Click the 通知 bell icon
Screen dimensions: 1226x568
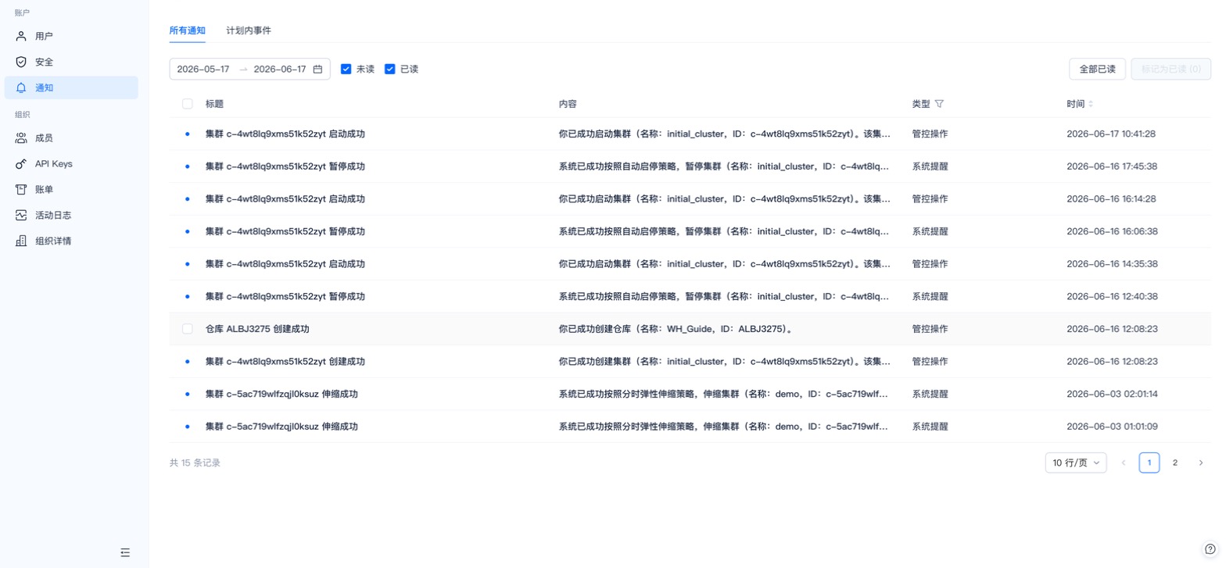tap(21, 88)
